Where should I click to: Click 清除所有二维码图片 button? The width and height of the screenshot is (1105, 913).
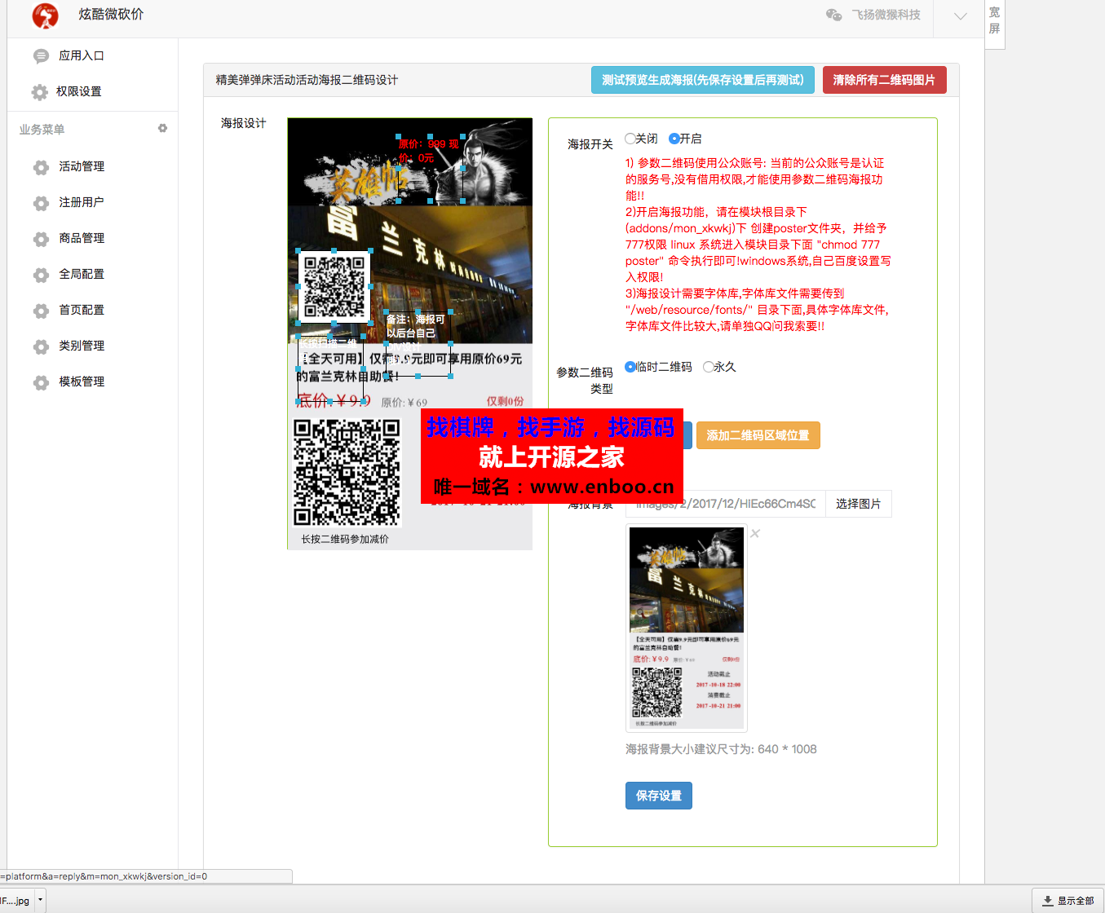coord(885,80)
